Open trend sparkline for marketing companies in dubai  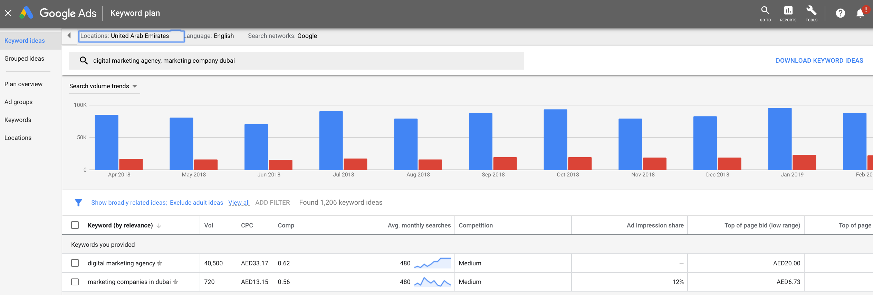pos(432,282)
